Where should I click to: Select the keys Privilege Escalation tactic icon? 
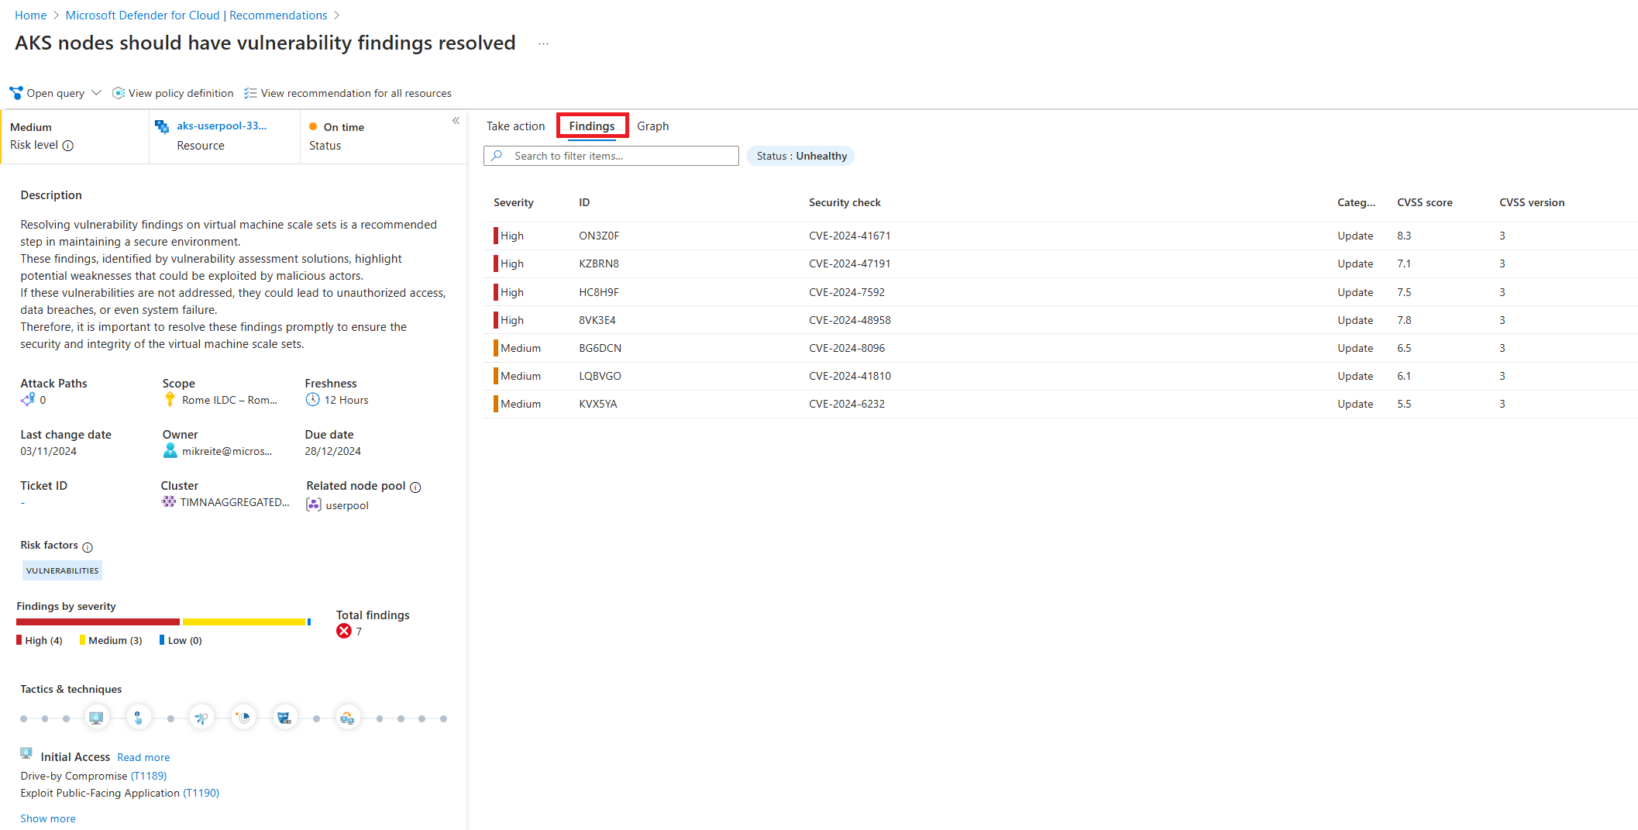tap(201, 718)
